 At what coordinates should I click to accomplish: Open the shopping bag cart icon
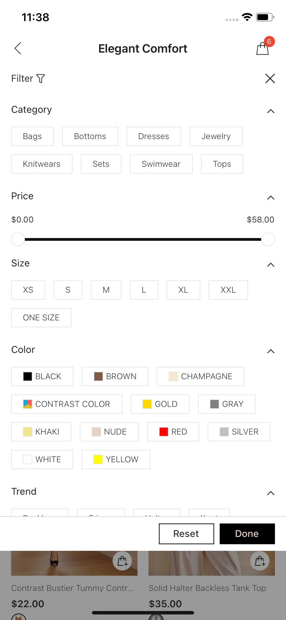263,48
